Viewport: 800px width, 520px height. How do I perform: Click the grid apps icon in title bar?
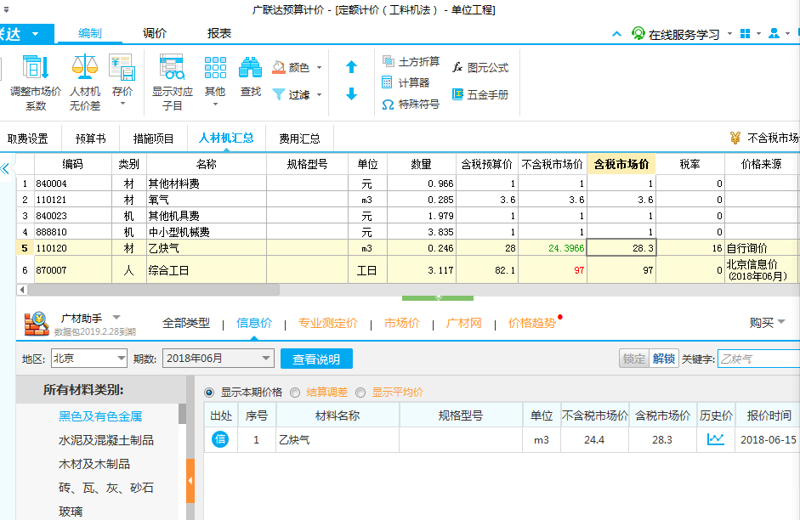745,34
